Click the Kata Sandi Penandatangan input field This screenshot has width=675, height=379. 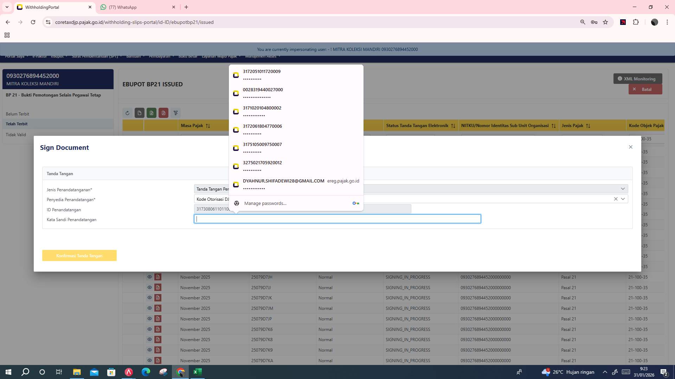click(337, 219)
